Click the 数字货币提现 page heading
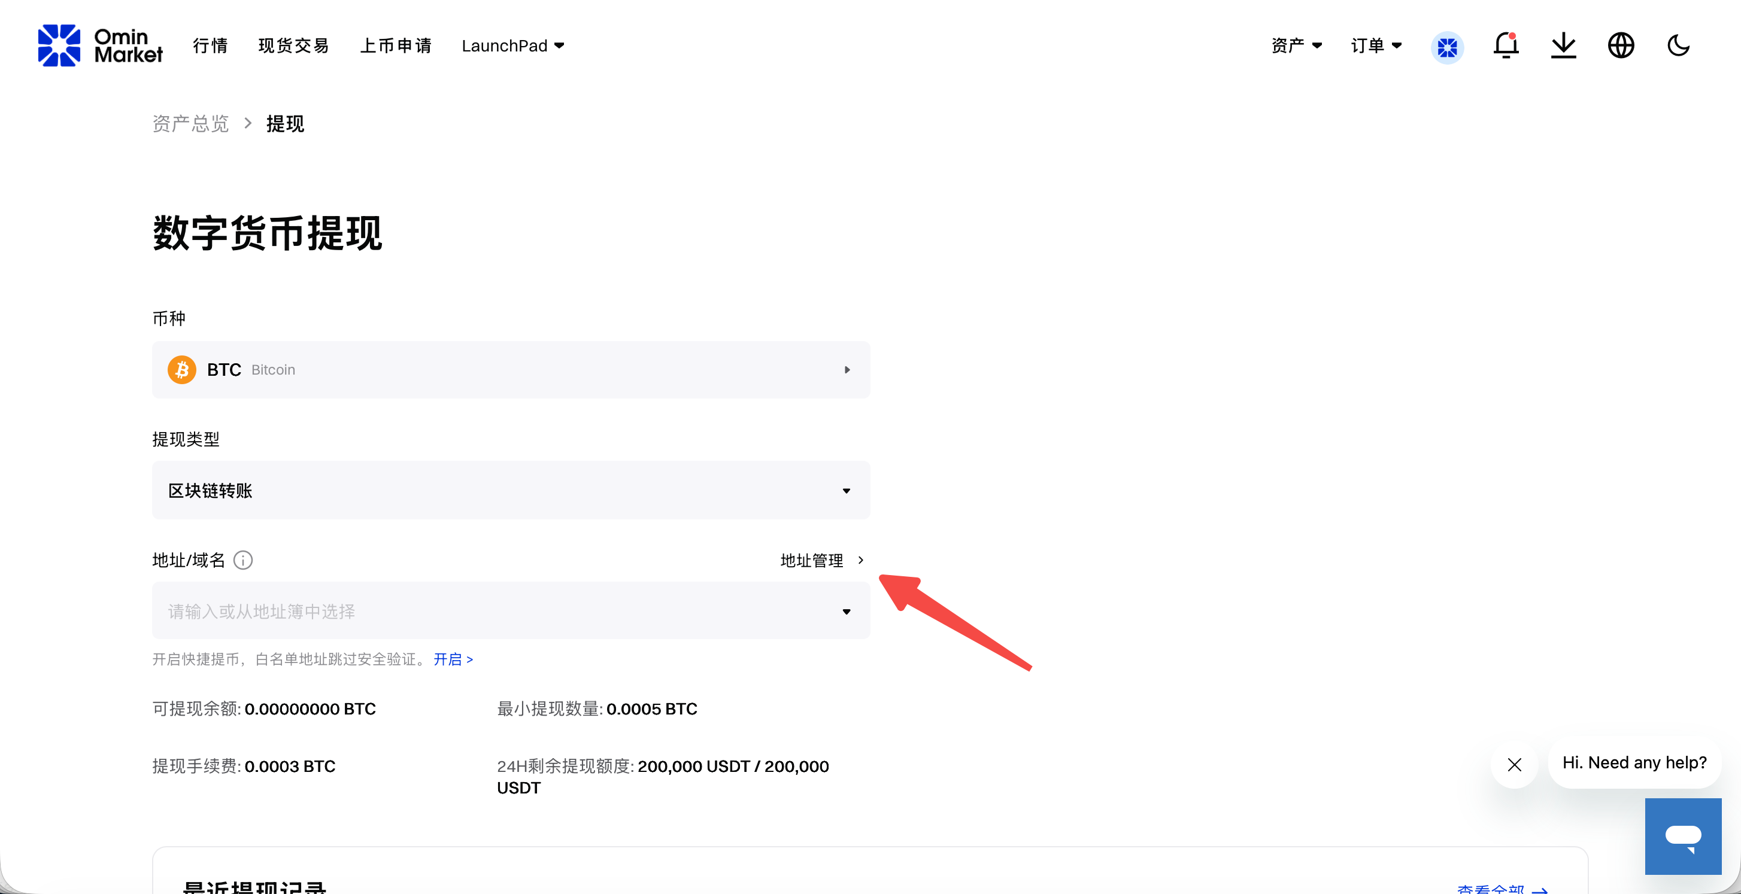This screenshot has height=894, width=1741. coord(268,233)
